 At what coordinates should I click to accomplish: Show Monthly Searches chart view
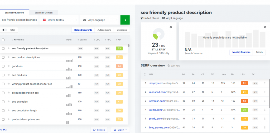(241, 52)
